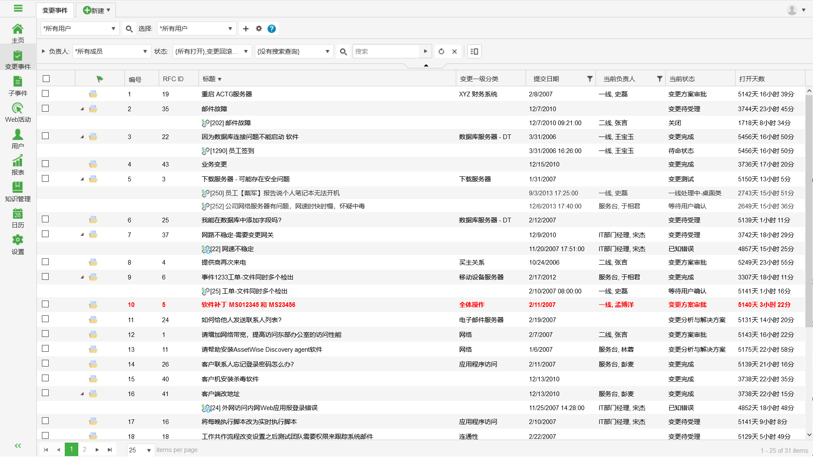The image size is (813, 457).
Task: Open the 负责人 *所有成员 dropdown
Action: click(x=112, y=52)
